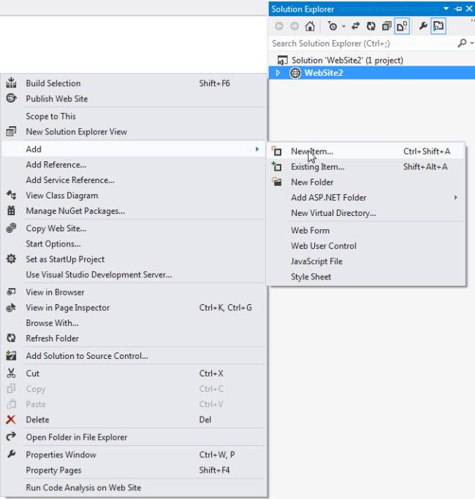Image resolution: width=475 pixels, height=499 pixels.
Task: Click the Properties wrench toolbar icon
Action: (x=423, y=26)
